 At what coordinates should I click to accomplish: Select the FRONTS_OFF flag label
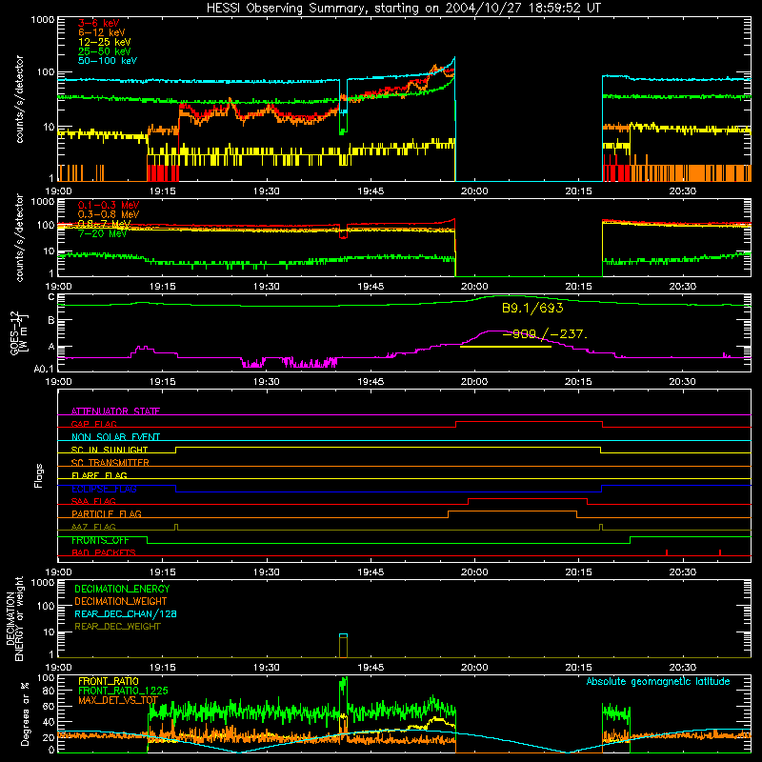coord(100,540)
